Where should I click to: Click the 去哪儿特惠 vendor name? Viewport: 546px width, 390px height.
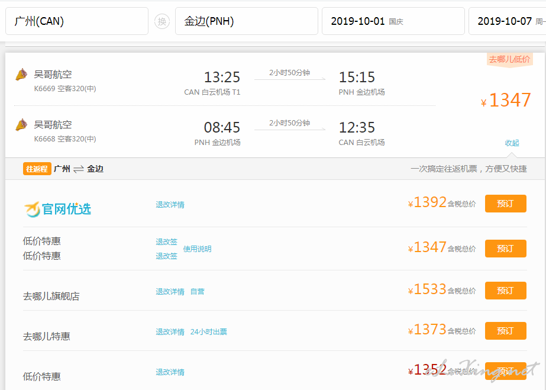47,336
